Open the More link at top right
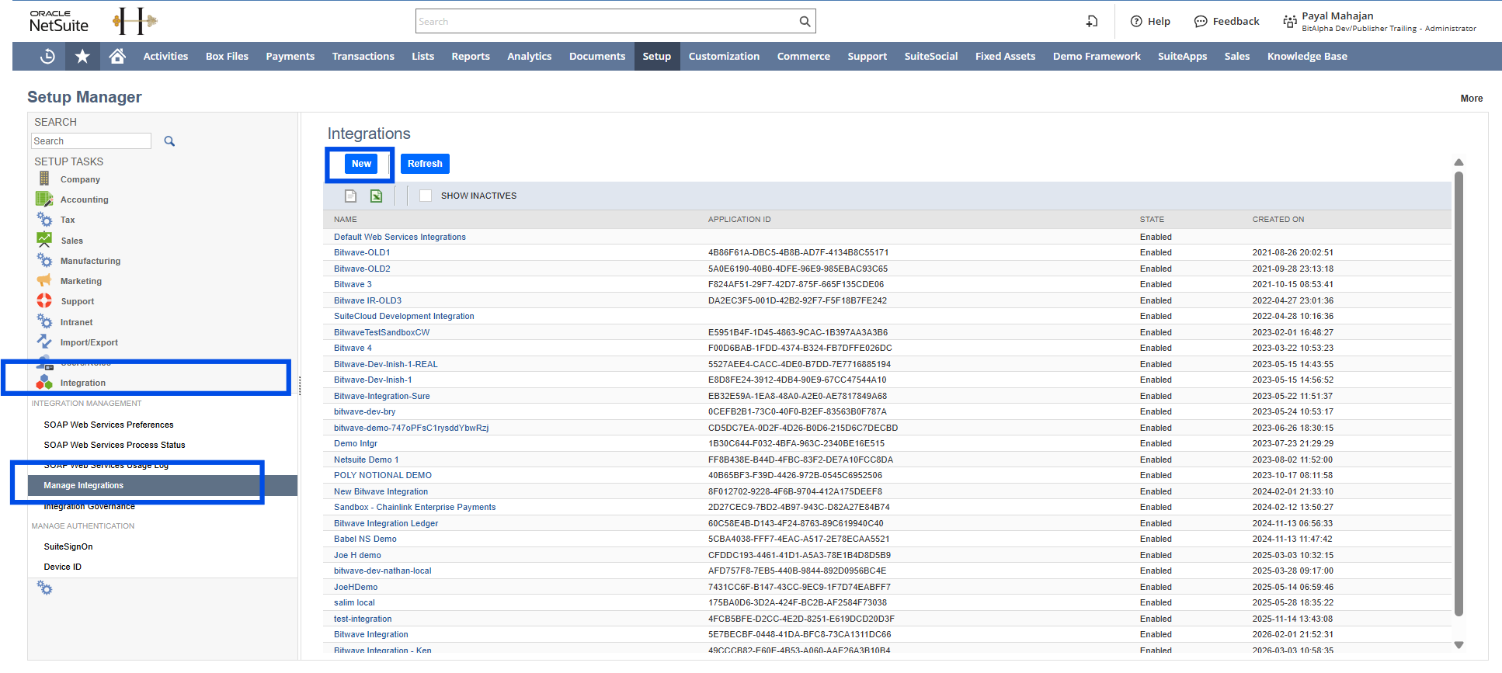 tap(1472, 99)
